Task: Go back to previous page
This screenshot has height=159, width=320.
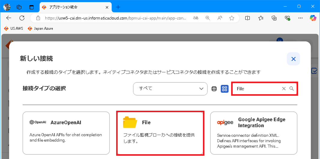Action: pyautogui.click(x=9, y=18)
